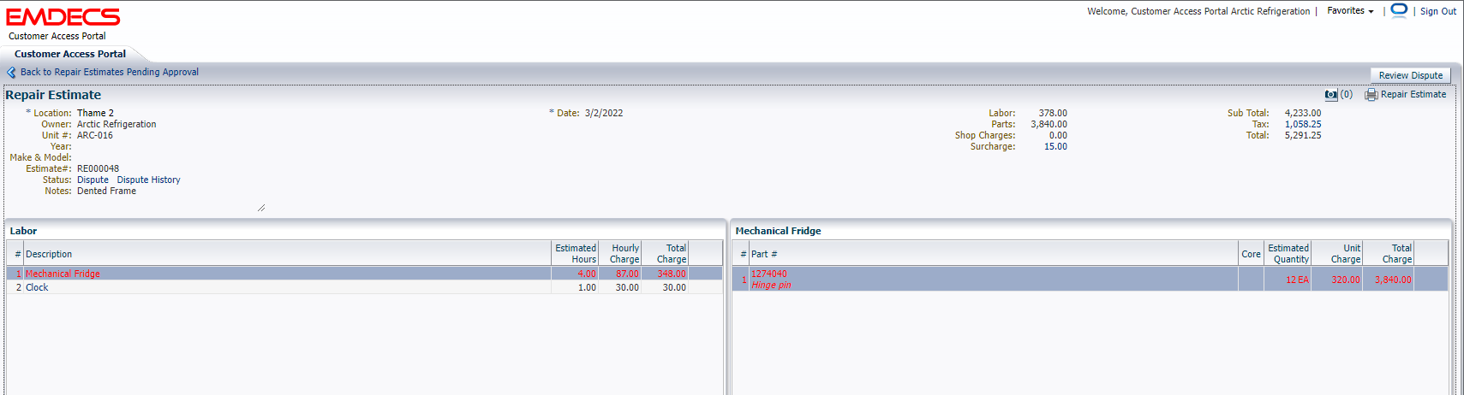Select the Customer Access Portal tab
The width and height of the screenshot is (1464, 395).
coord(70,54)
